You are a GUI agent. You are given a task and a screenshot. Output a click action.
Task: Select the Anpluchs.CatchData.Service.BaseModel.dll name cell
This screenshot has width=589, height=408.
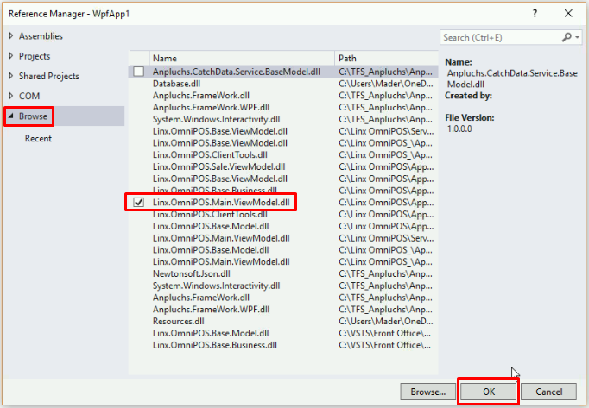coord(237,72)
